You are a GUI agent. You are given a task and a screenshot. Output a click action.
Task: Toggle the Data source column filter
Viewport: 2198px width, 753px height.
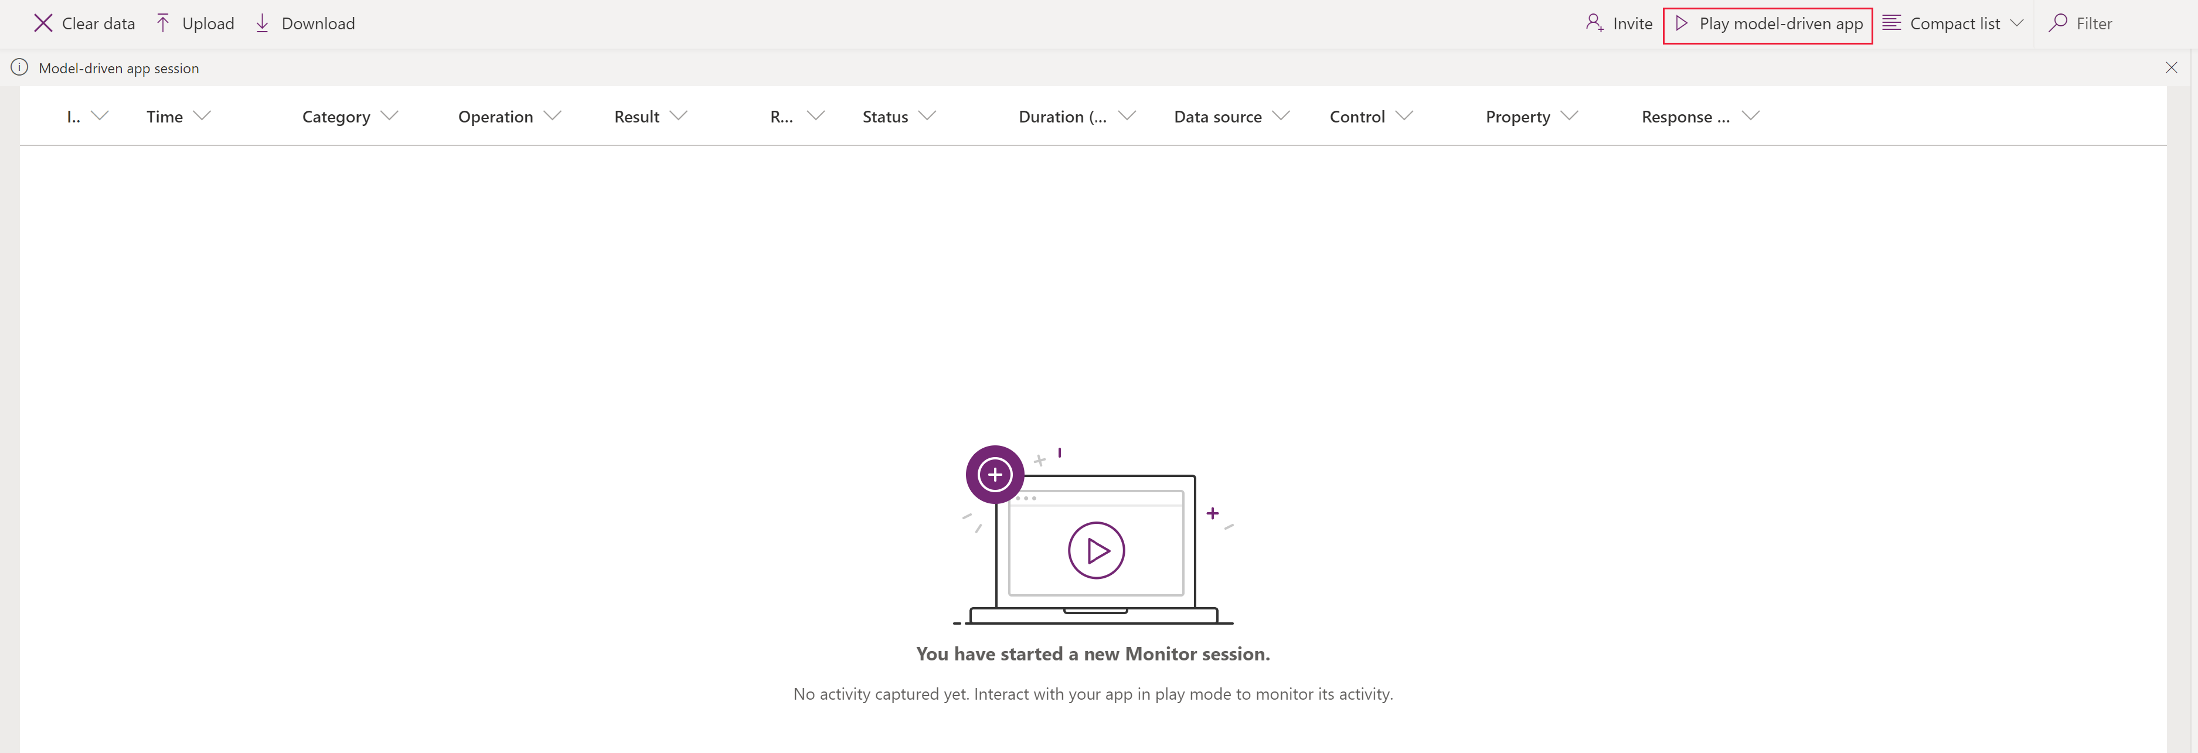[1285, 115]
